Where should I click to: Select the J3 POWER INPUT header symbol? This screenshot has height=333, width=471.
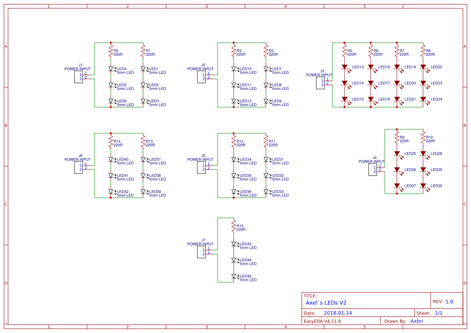click(320, 83)
